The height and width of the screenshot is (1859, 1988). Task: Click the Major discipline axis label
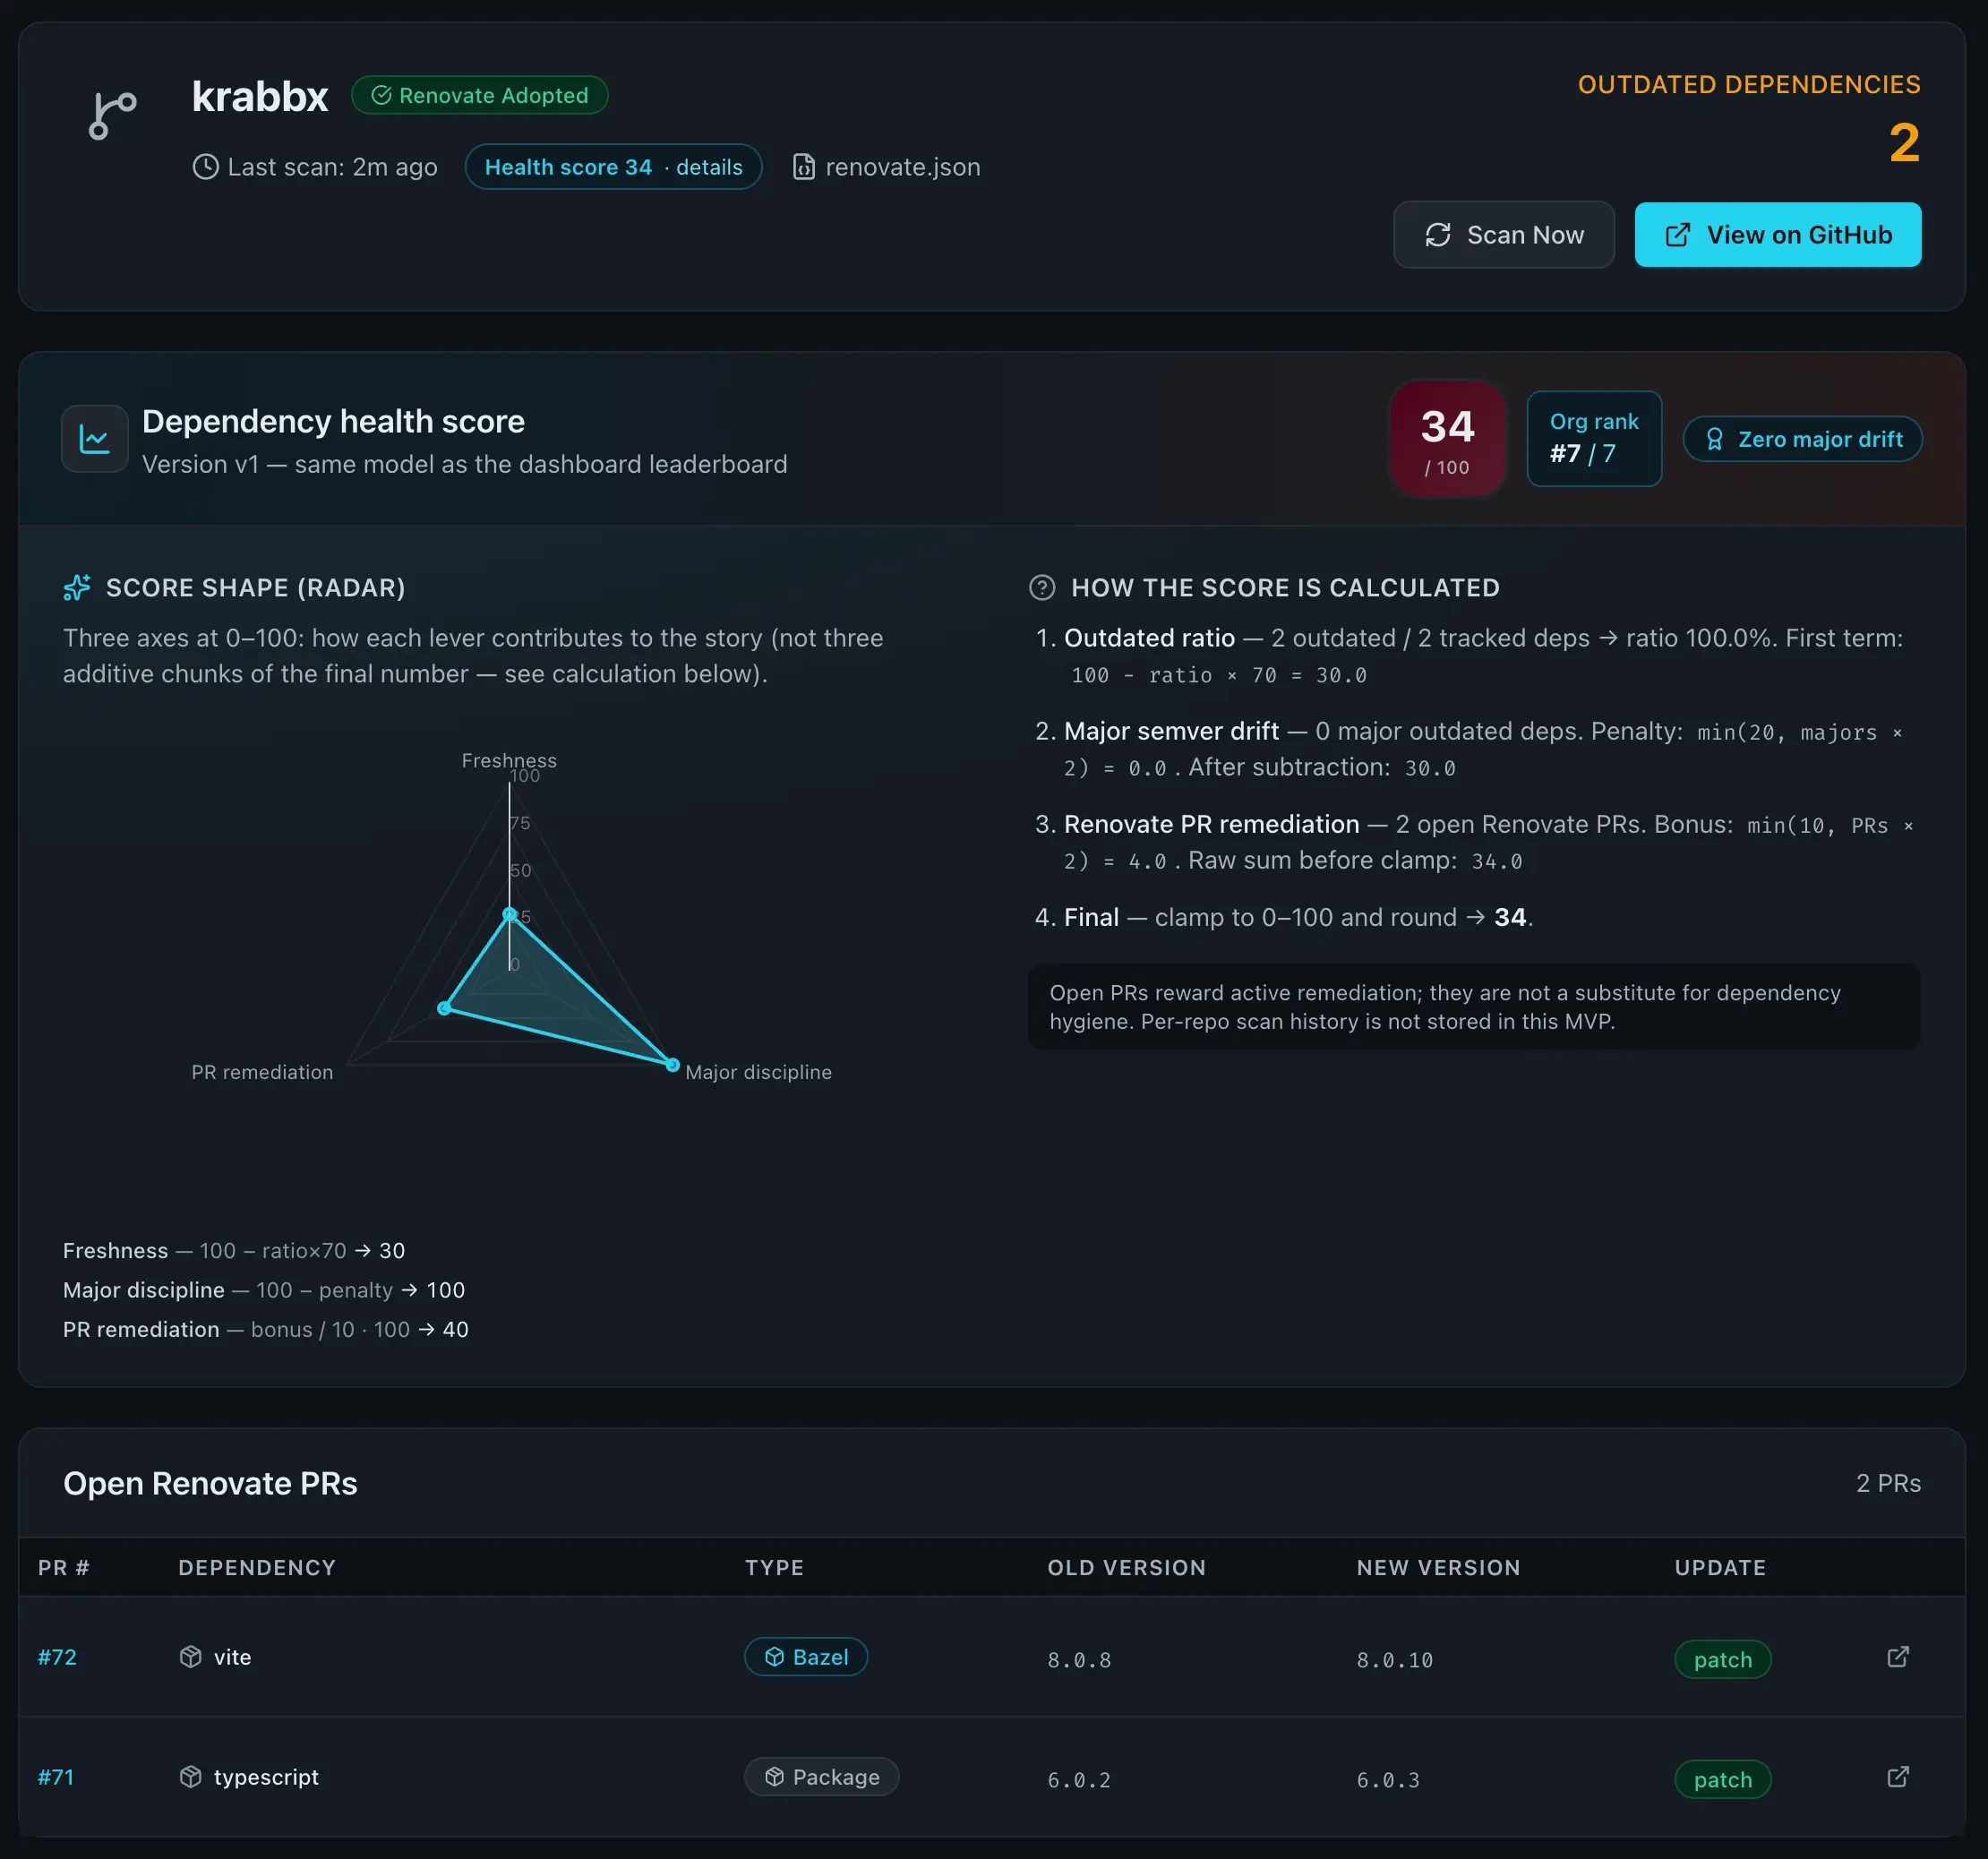coord(758,1072)
